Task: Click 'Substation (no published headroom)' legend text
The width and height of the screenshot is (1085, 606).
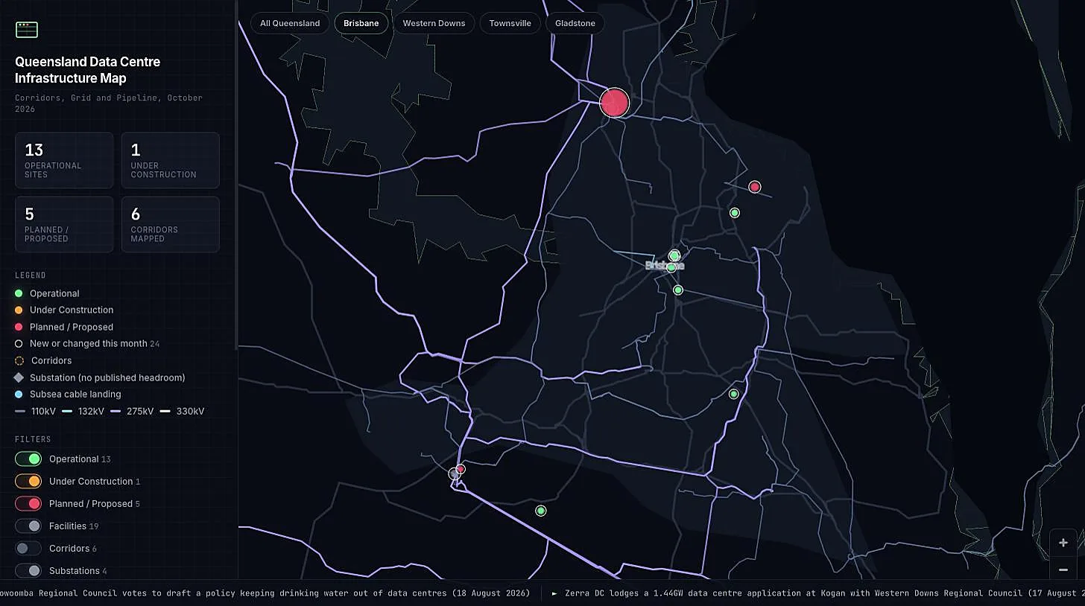Action: point(107,377)
